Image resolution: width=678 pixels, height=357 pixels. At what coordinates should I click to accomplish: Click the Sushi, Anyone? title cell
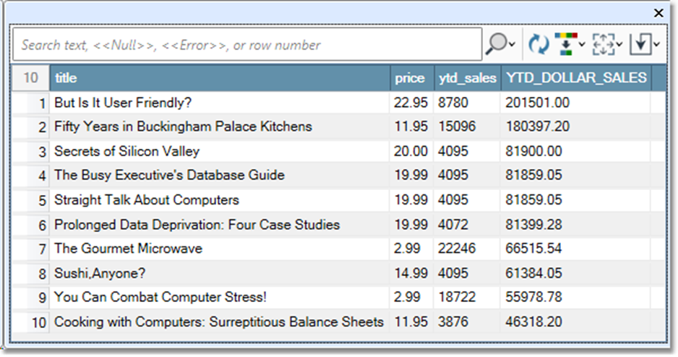pos(100,273)
